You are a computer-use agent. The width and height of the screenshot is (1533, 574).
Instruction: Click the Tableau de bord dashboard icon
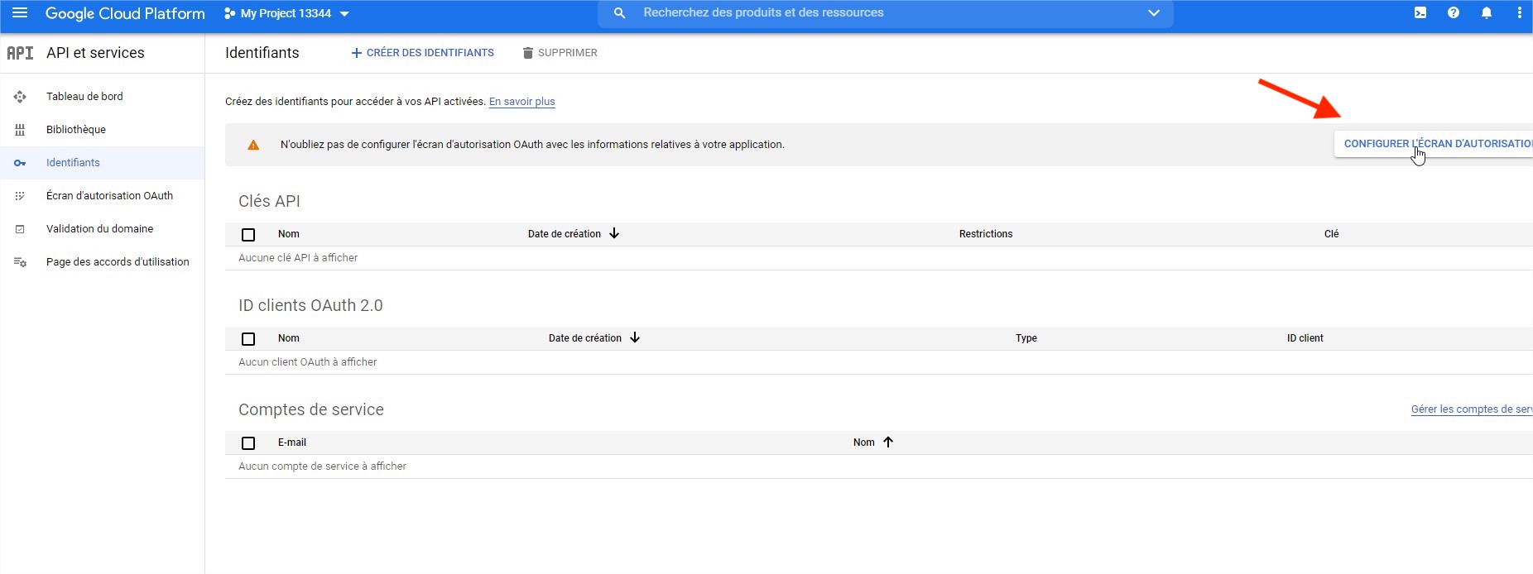click(x=20, y=97)
